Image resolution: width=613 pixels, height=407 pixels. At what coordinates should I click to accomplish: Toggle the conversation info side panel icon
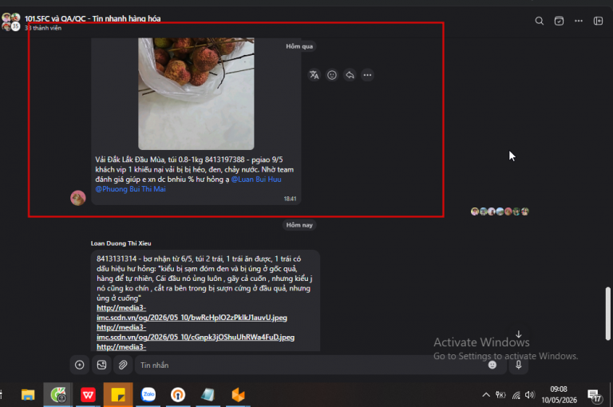point(598,21)
